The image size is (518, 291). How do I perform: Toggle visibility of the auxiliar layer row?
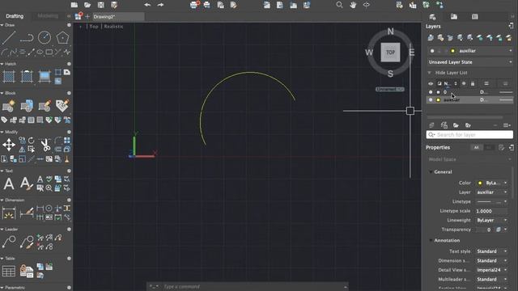(x=431, y=99)
